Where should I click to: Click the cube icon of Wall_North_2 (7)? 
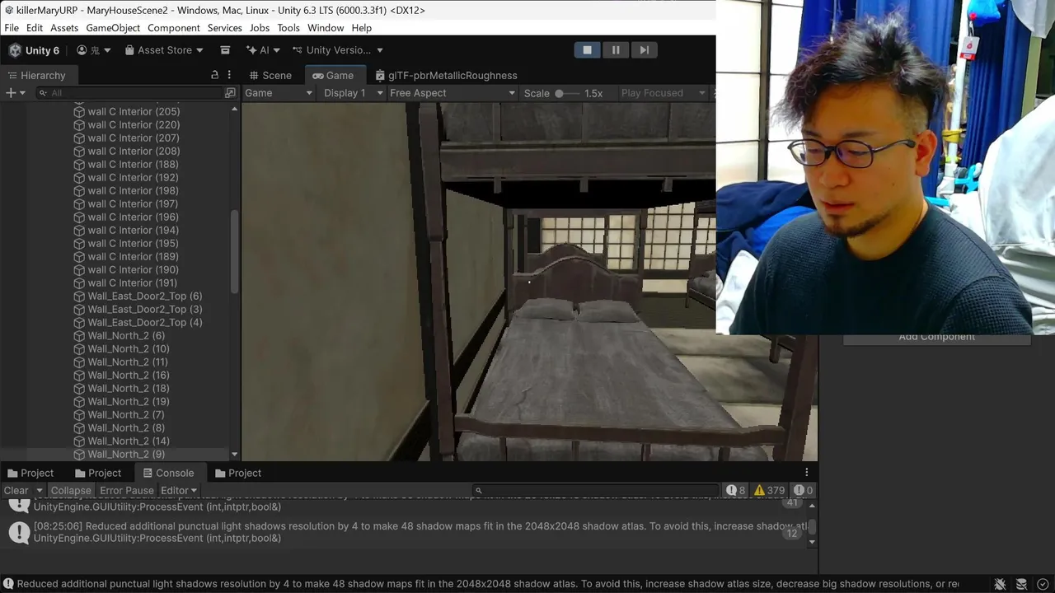click(79, 414)
